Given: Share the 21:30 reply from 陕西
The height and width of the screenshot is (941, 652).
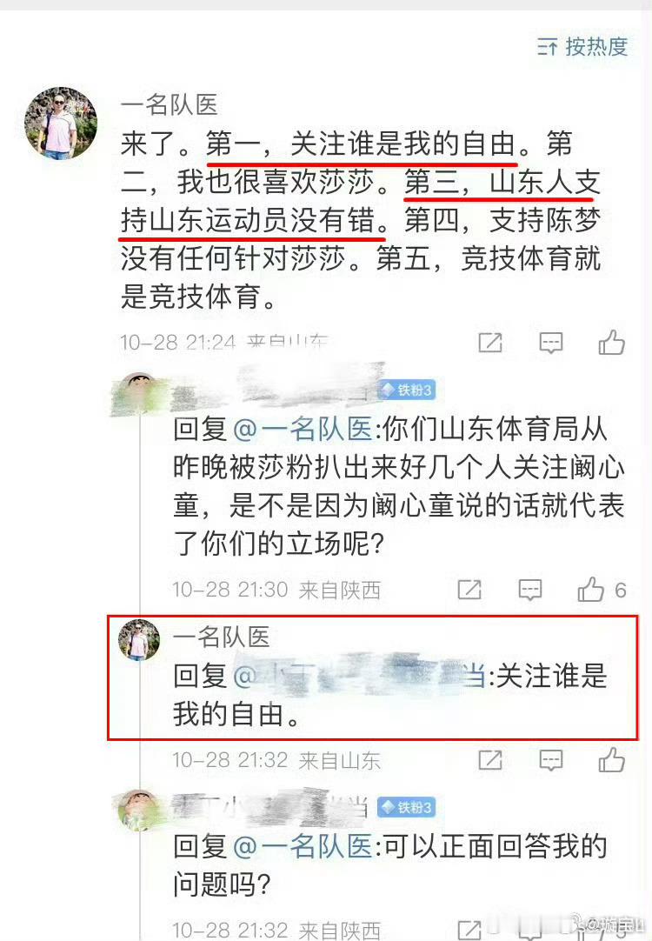Looking at the screenshot, I should [469, 590].
